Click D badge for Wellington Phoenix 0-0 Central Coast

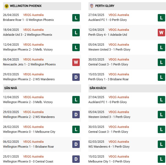76,159
